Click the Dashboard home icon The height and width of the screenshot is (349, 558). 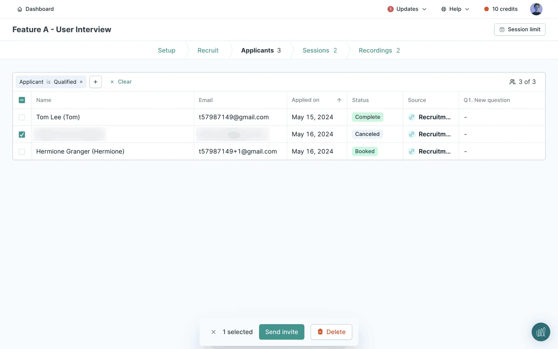(x=20, y=9)
